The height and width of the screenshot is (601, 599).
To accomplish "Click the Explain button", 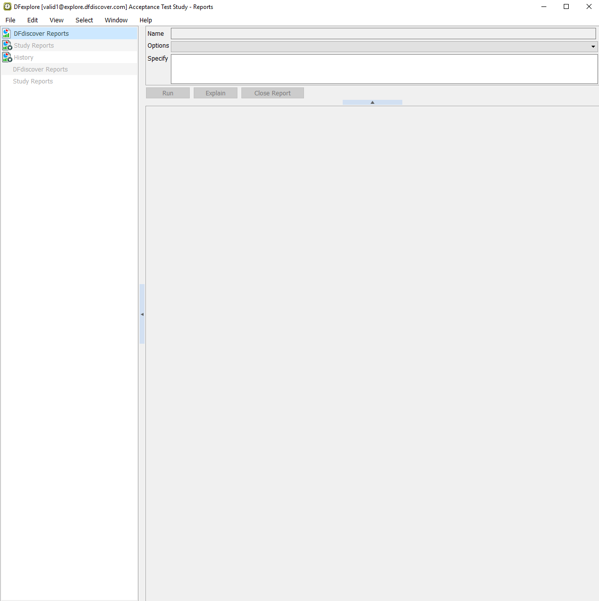I will [x=216, y=93].
